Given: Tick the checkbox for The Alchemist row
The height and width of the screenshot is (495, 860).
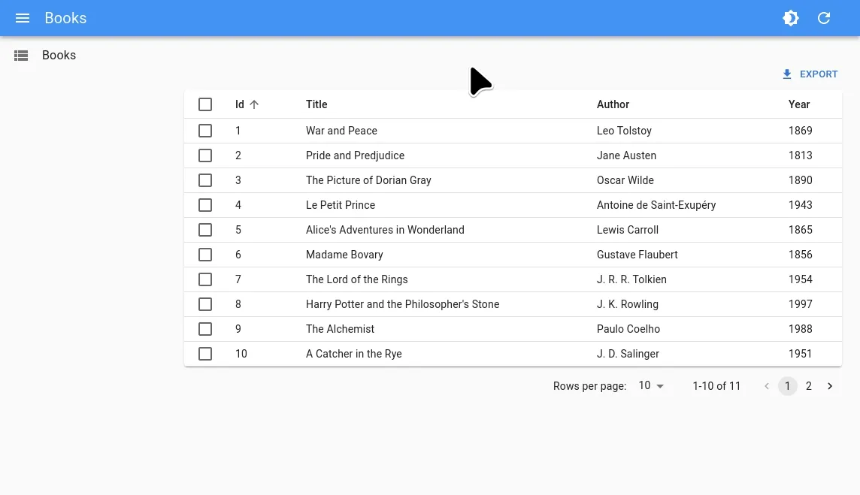Looking at the screenshot, I should point(205,329).
